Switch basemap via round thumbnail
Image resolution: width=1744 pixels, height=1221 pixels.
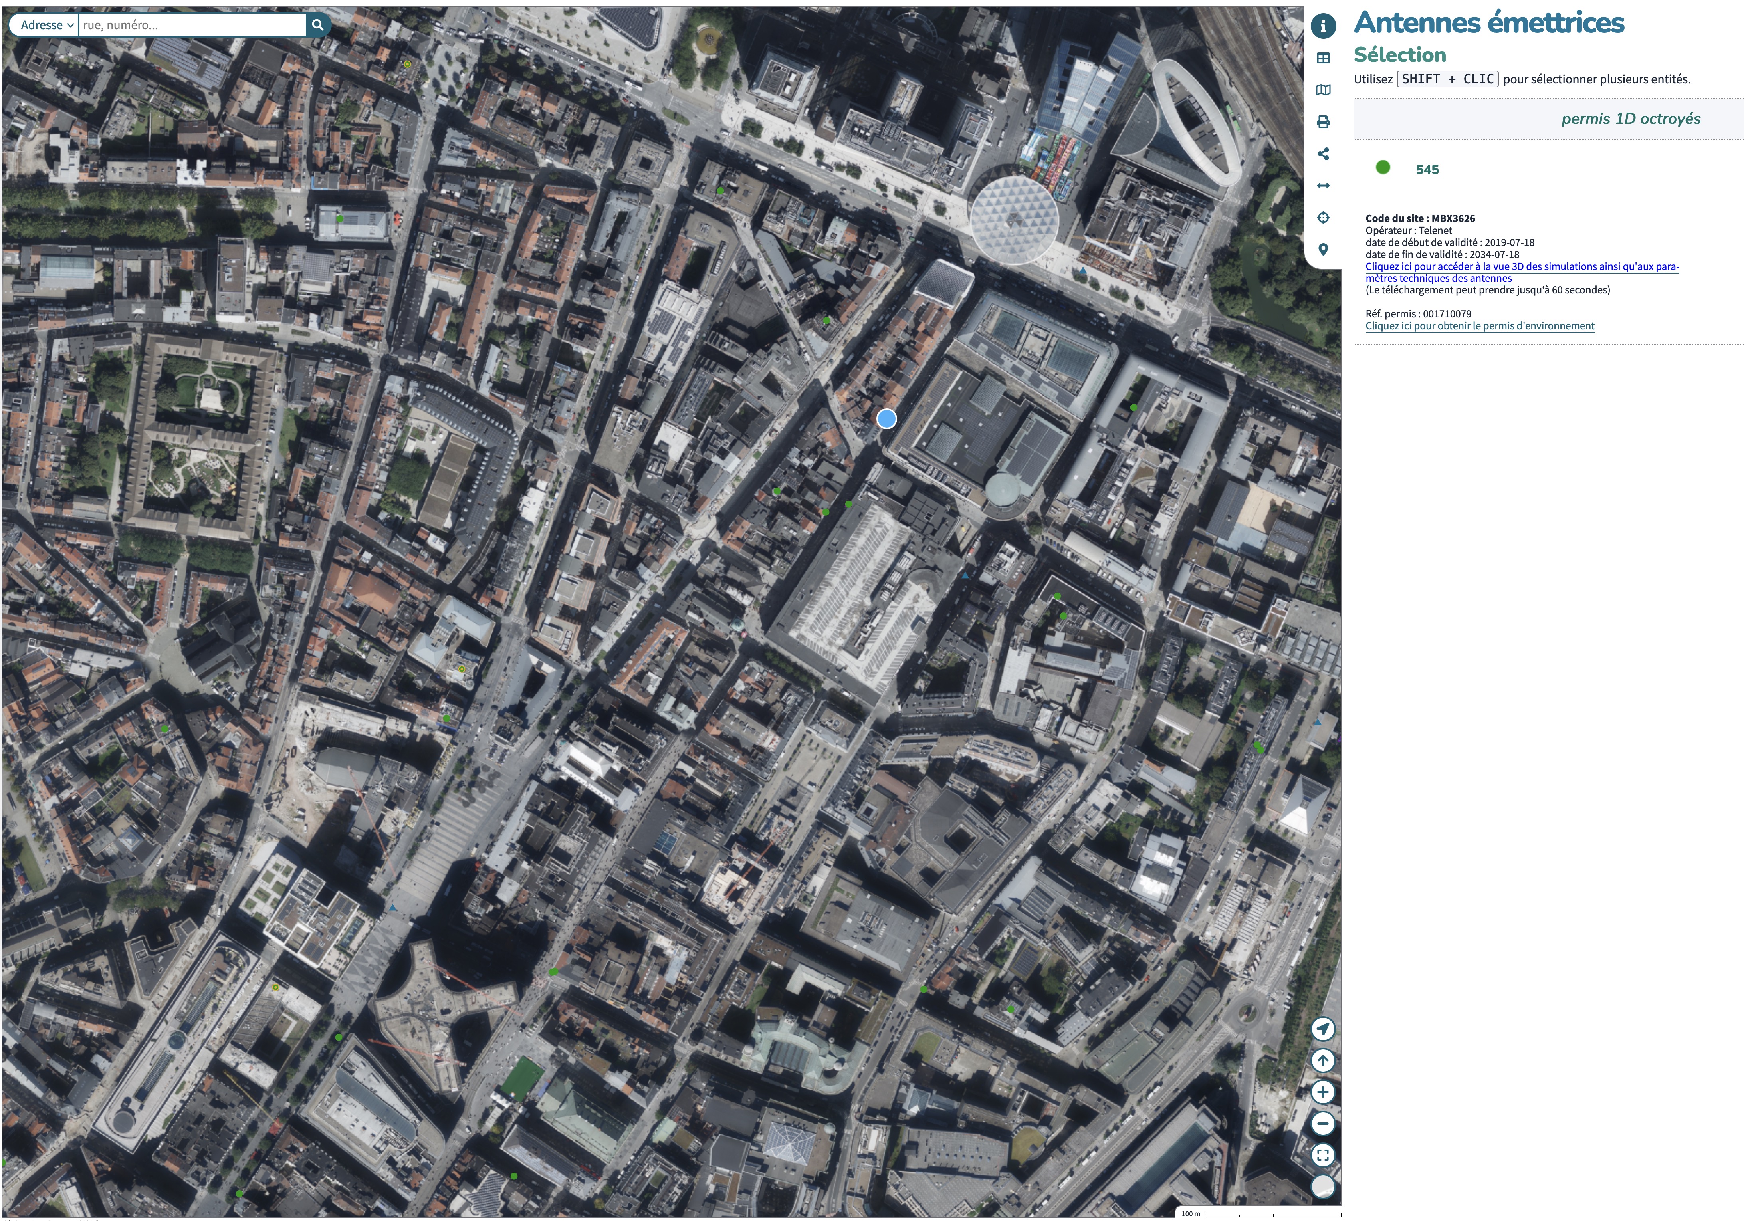click(x=1323, y=1187)
